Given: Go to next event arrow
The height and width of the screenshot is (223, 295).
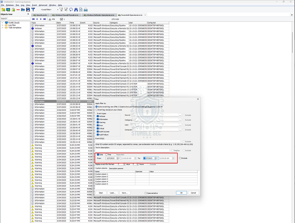Looking at the screenshot, I should [41, 19].
